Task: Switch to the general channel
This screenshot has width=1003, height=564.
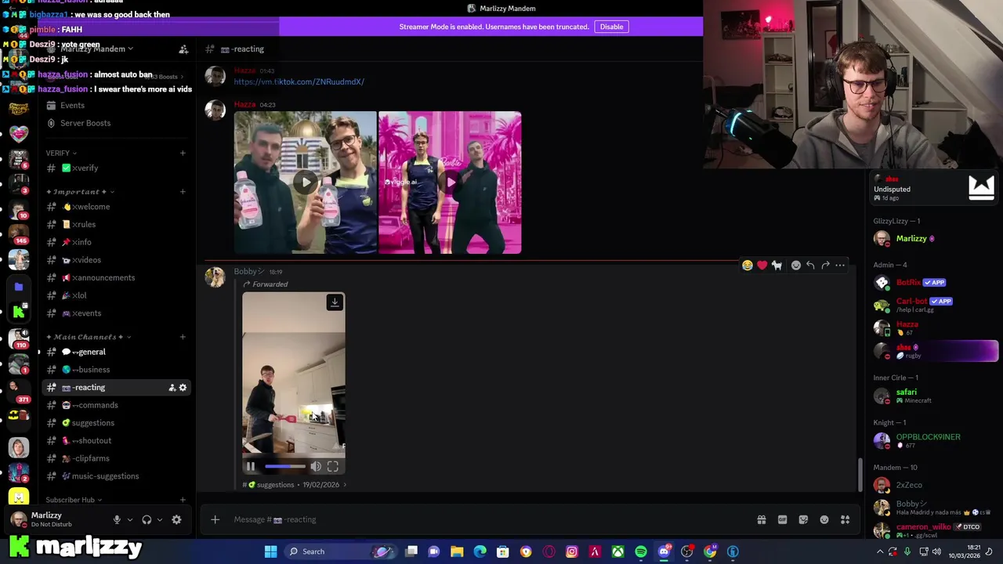Action: tap(116, 352)
